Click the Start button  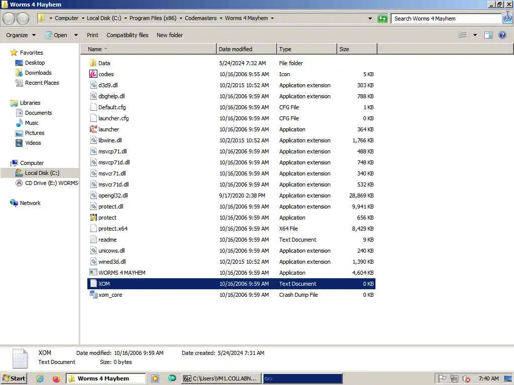tap(14, 378)
